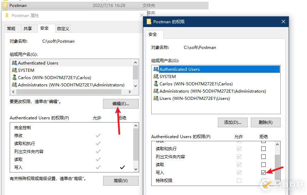Click left arrow of 属性 horizontal scrollbar

coord(13,92)
